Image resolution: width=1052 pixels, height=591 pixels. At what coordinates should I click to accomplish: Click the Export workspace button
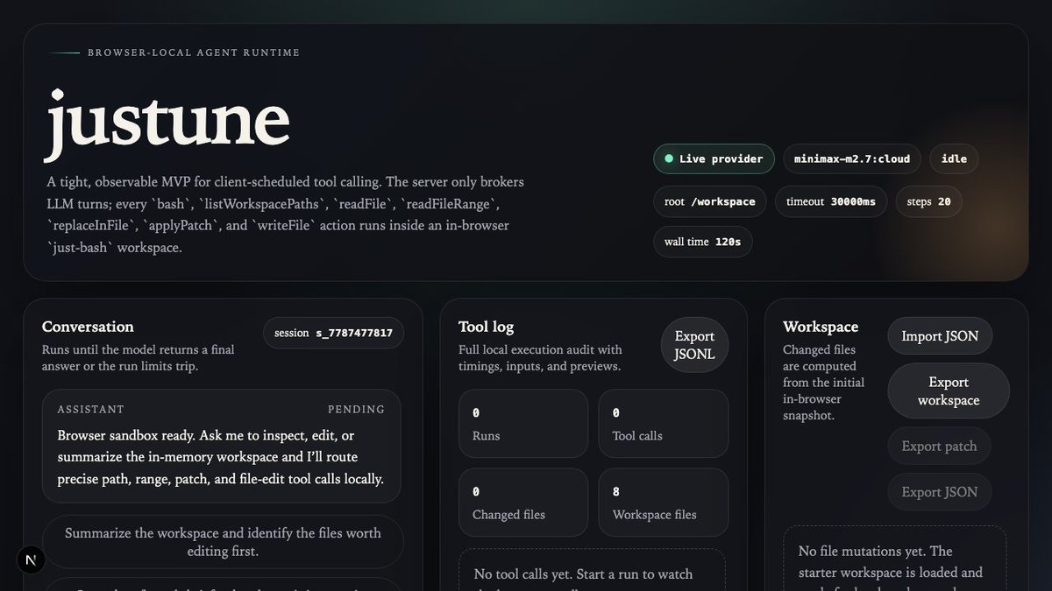pyautogui.click(x=949, y=391)
